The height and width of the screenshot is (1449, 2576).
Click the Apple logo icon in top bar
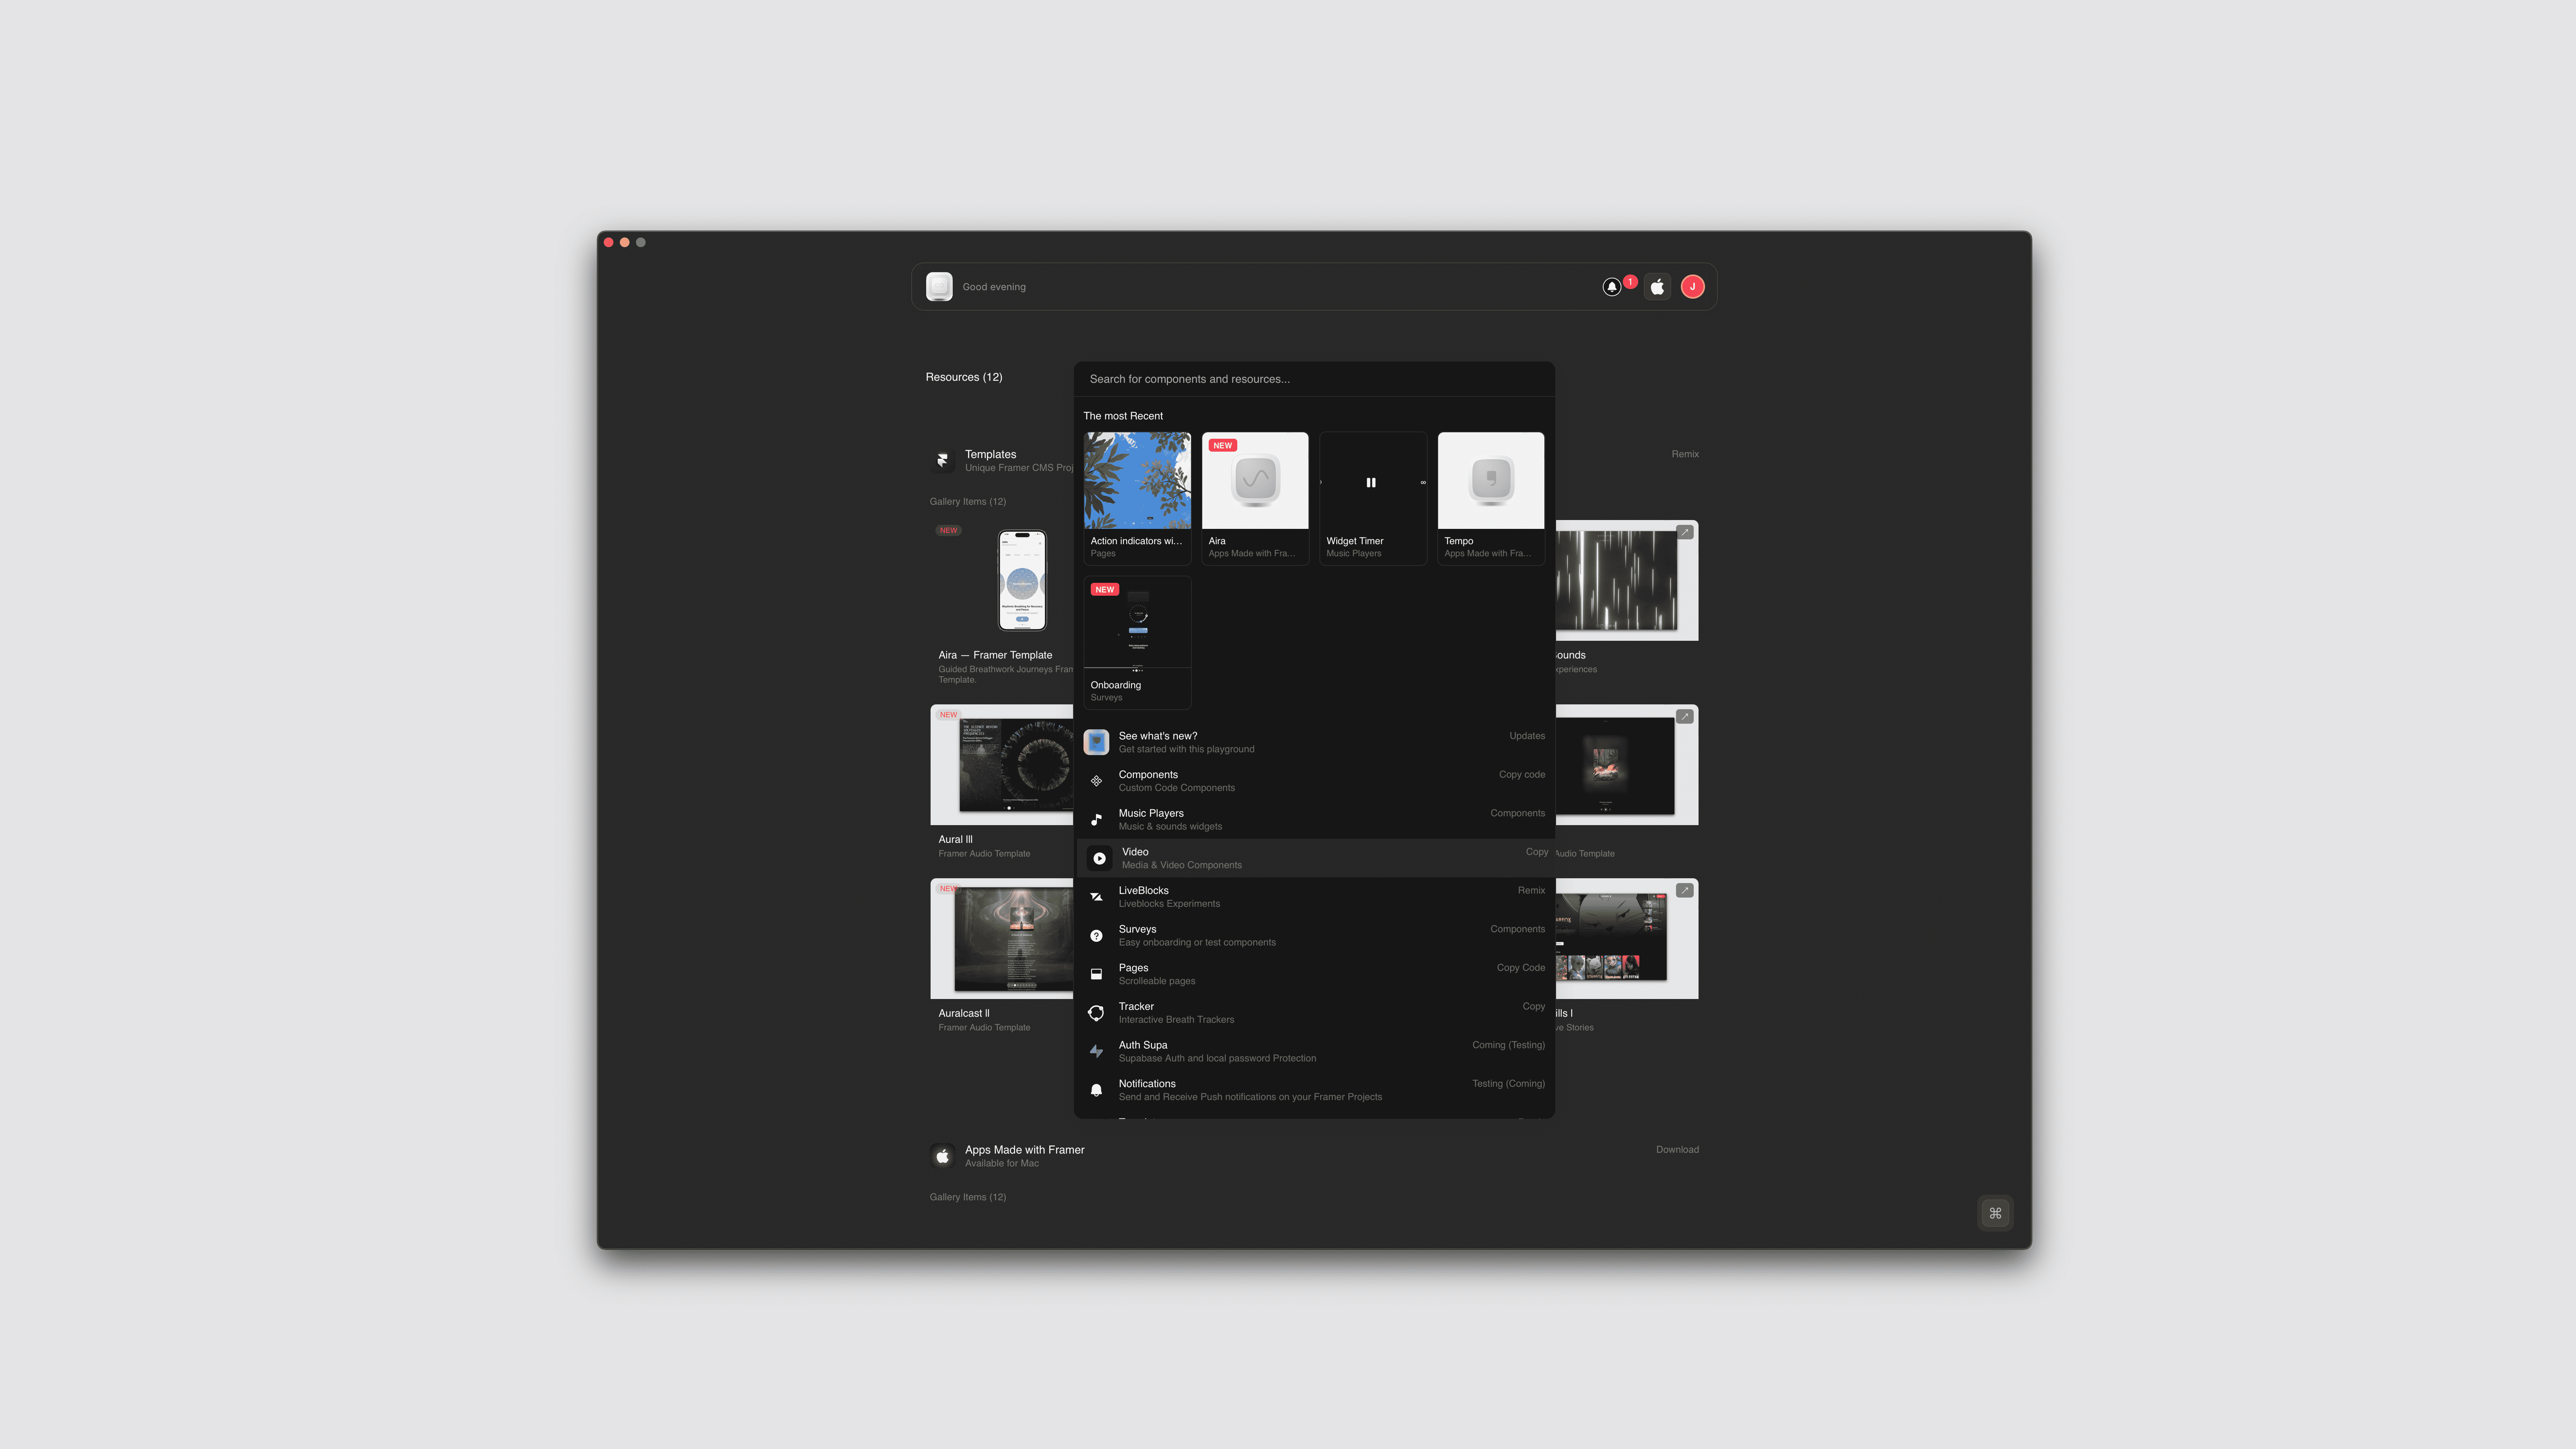click(x=1657, y=287)
